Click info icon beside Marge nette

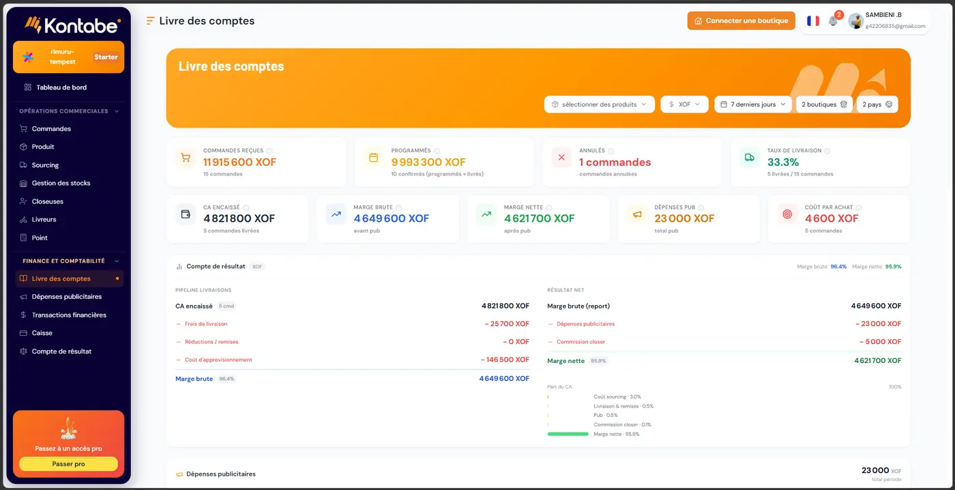pos(548,207)
